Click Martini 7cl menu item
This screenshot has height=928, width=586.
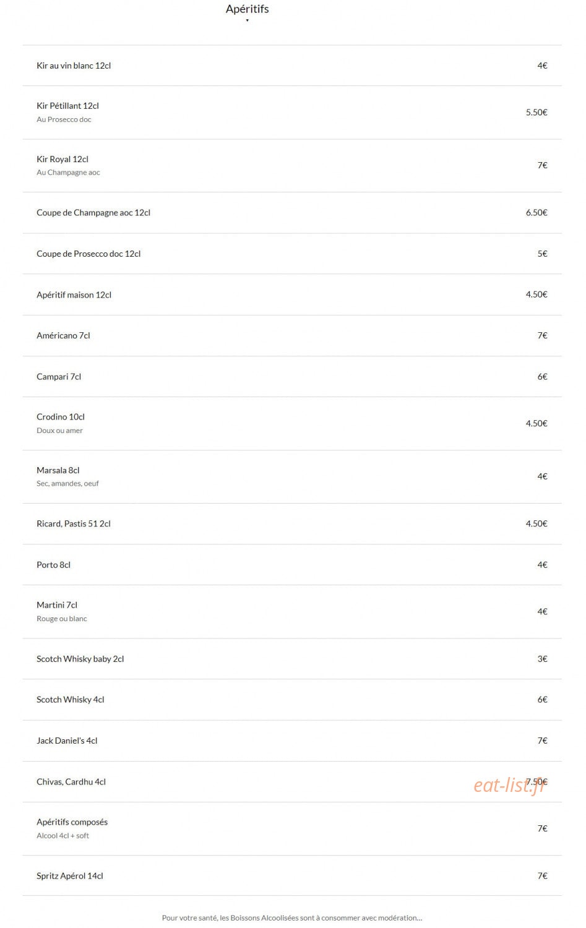[292, 612]
